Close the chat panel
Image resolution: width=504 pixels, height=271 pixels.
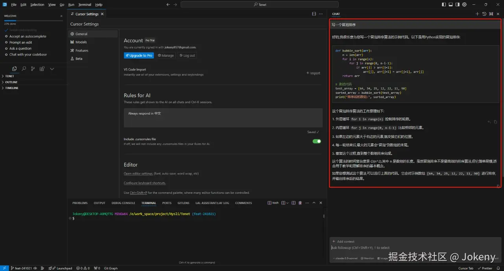[x=498, y=14]
